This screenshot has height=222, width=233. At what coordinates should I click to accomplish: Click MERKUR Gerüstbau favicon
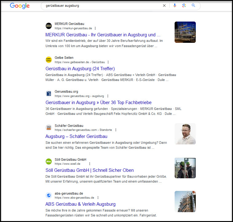[x=49, y=26]
